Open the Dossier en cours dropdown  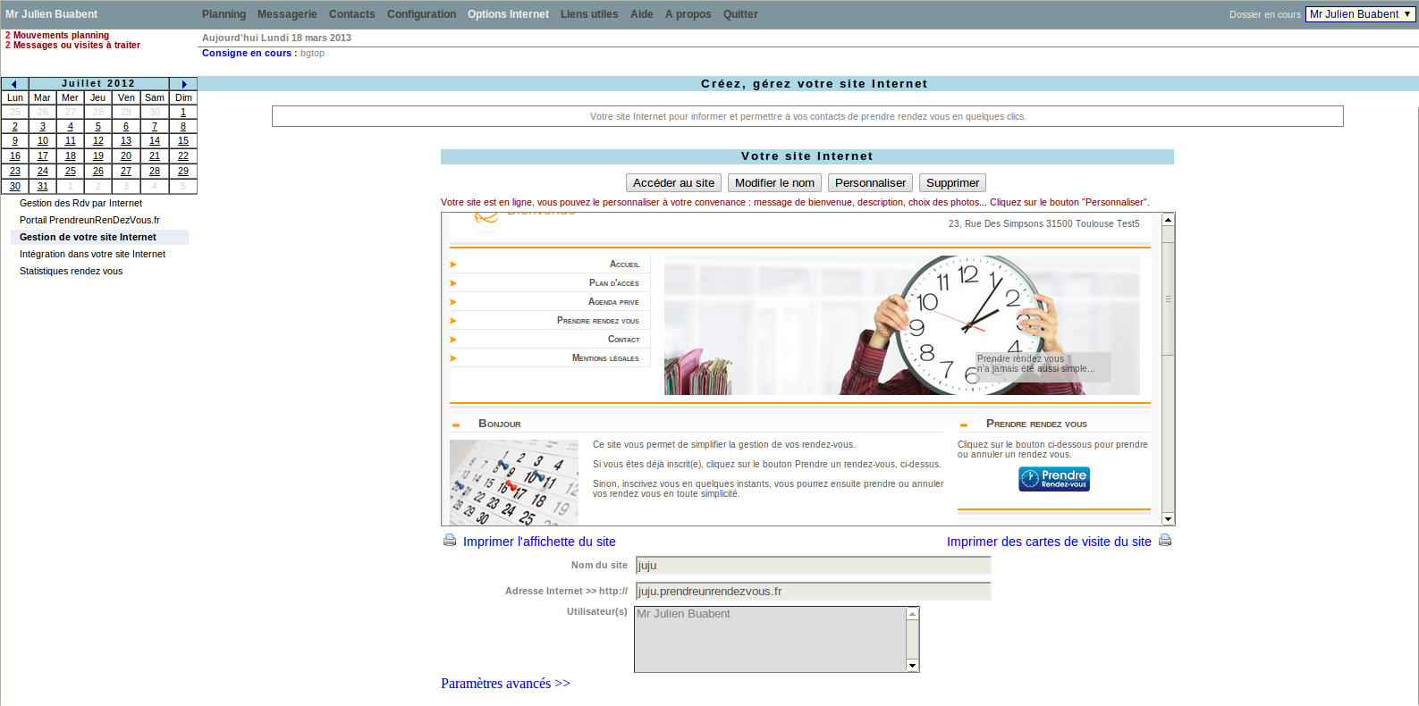click(1360, 14)
